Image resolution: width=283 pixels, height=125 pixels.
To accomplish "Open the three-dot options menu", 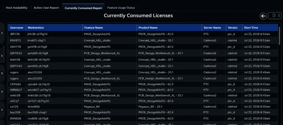I will click(x=279, y=16).
